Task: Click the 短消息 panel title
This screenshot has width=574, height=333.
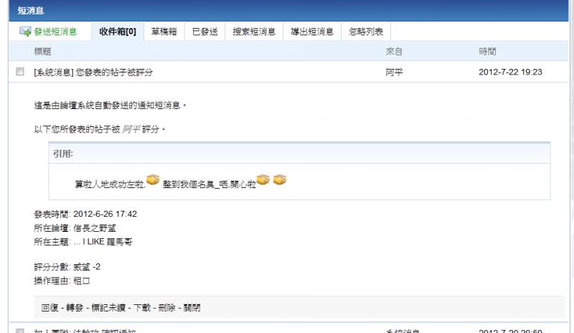Action: coord(31,11)
